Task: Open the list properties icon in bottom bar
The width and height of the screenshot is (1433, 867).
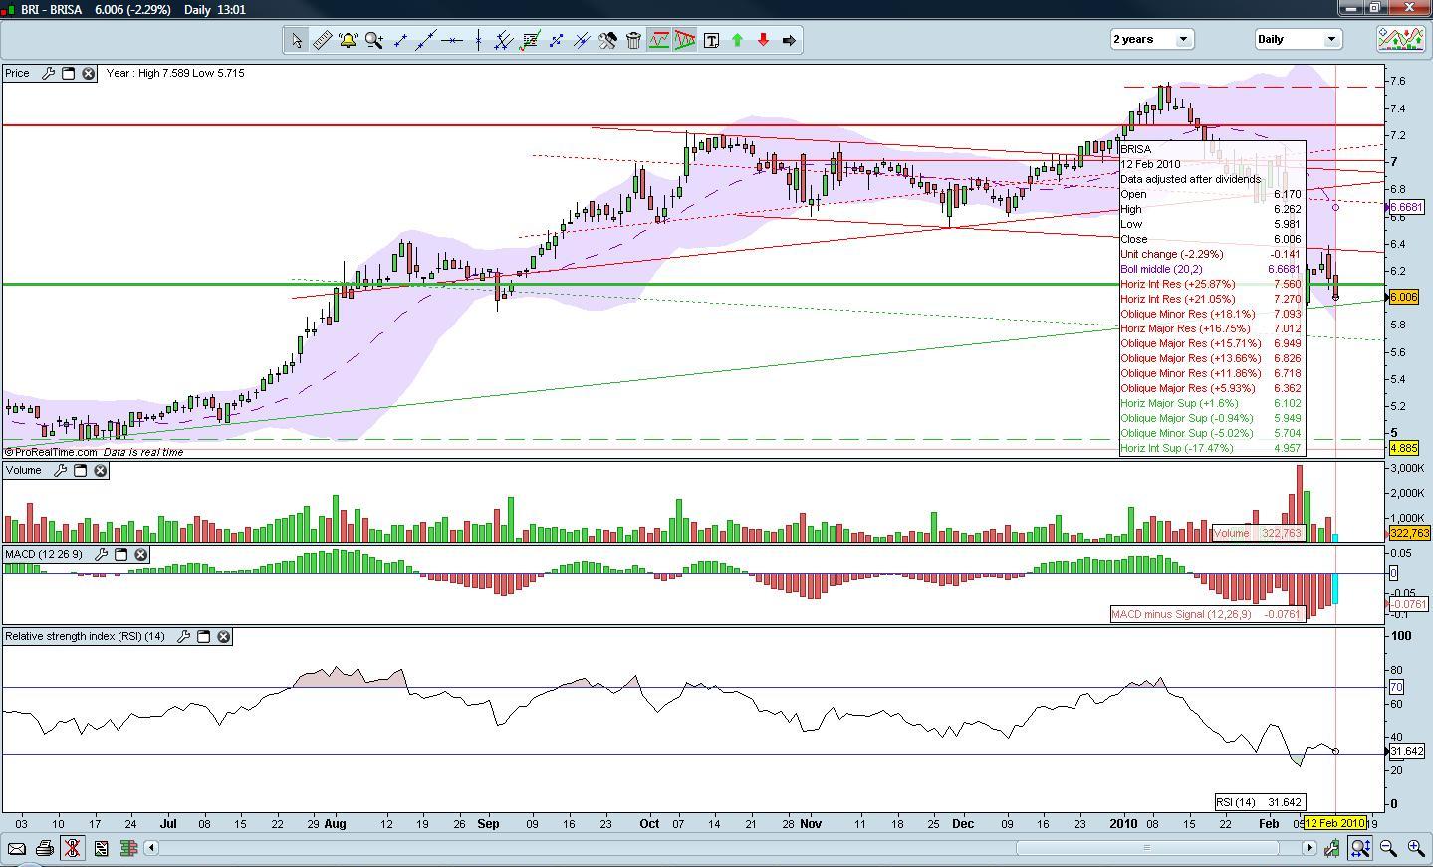Action: click(101, 848)
